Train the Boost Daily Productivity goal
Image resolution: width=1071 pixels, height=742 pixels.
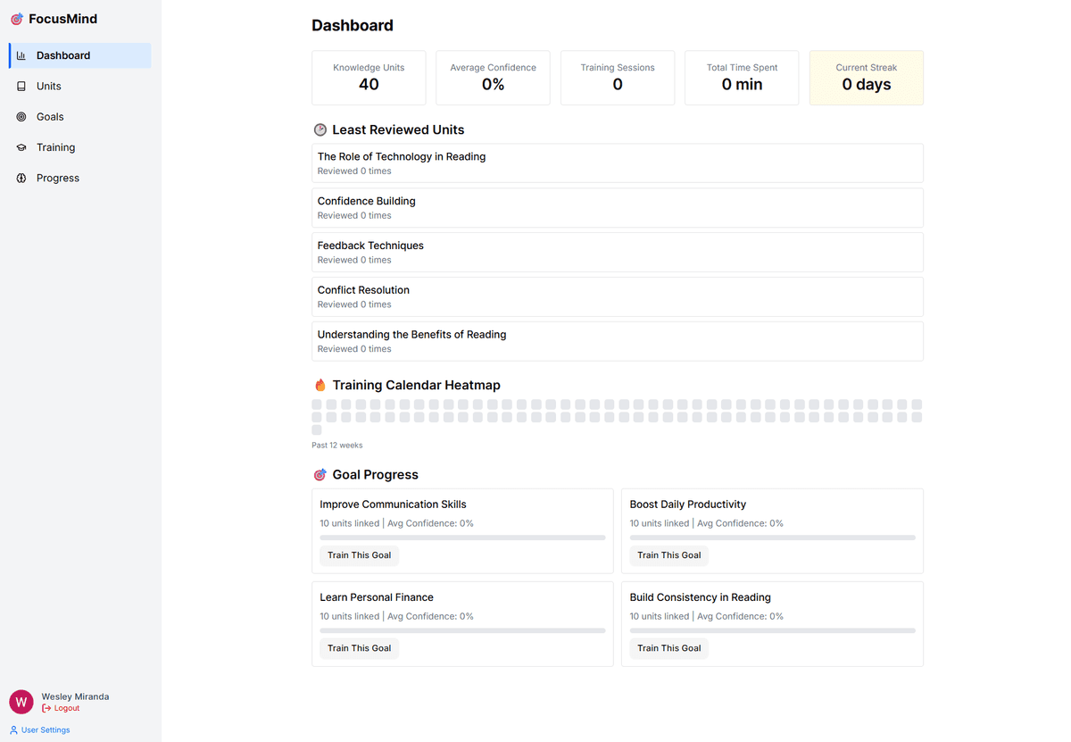(668, 555)
